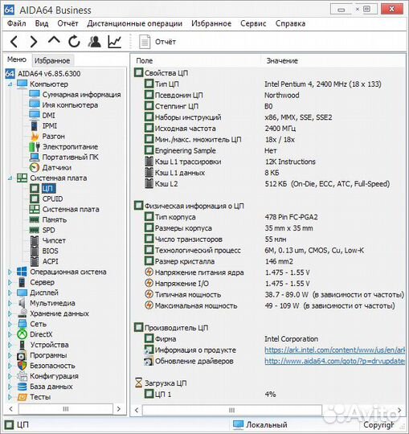Screen dimensions: 409x434
Task: Select the Устройства device icon
Action: (22, 345)
